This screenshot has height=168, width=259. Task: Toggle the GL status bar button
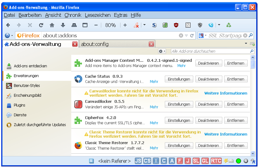pos(205,161)
